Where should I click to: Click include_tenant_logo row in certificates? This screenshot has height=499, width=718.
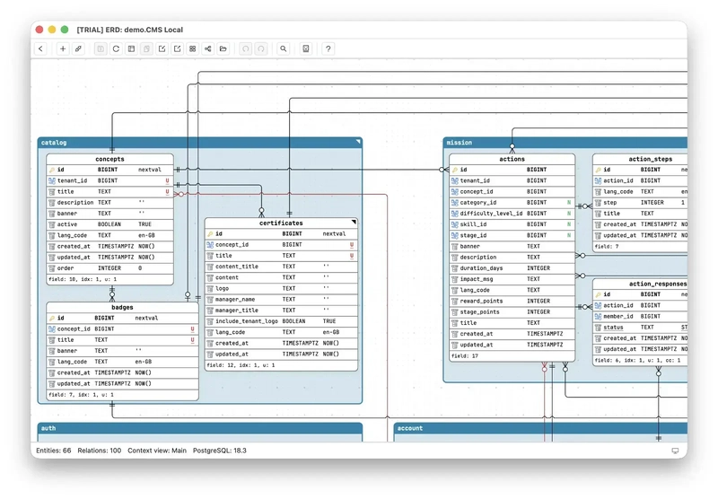tap(281, 321)
